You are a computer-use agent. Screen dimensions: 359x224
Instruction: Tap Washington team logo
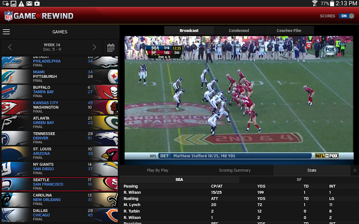pos(112,107)
